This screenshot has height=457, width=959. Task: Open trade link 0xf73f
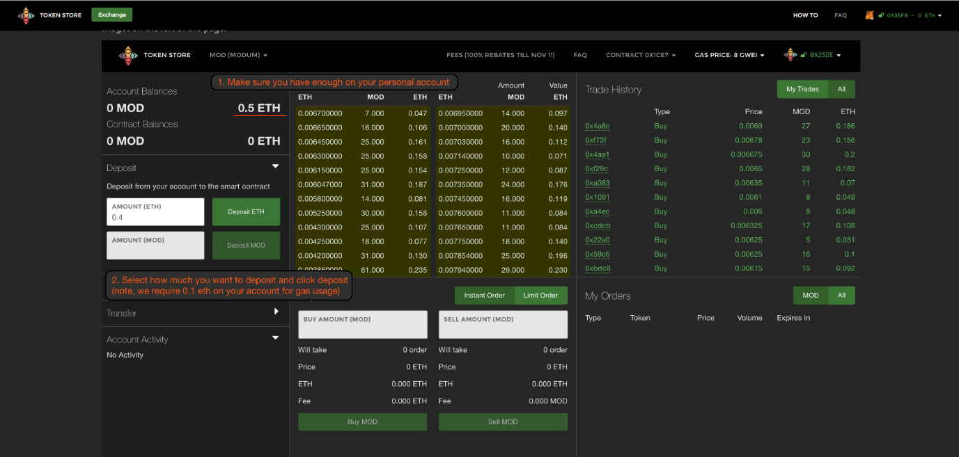click(596, 141)
